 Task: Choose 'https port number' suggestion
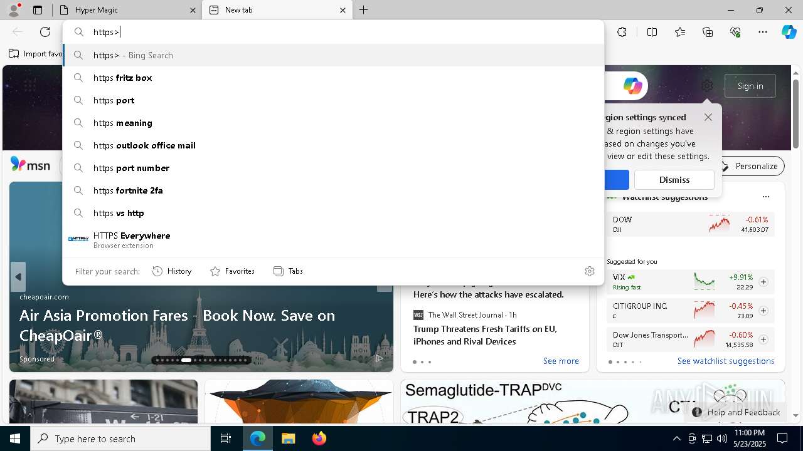(334, 168)
